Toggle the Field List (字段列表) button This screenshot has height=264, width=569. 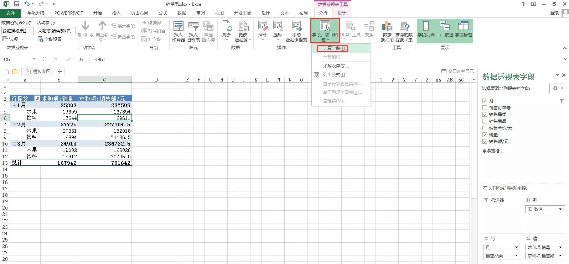pyautogui.click(x=426, y=29)
